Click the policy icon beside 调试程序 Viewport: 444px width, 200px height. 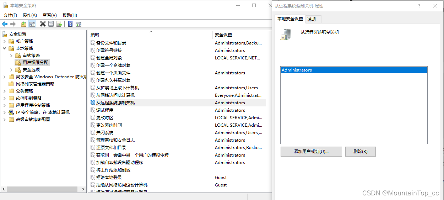(93, 110)
